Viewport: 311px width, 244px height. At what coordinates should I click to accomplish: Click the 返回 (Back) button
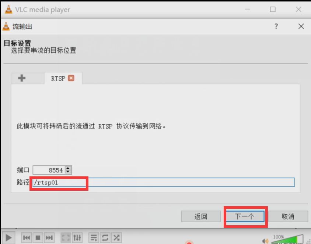(x=201, y=216)
